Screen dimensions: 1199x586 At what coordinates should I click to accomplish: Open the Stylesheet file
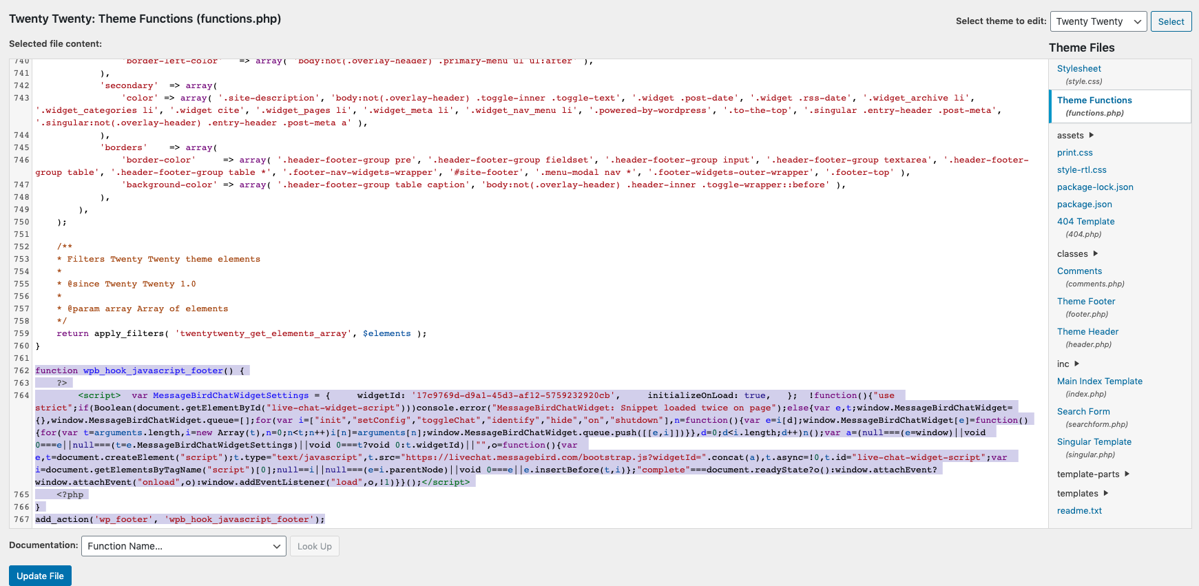pyautogui.click(x=1078, y=69)
